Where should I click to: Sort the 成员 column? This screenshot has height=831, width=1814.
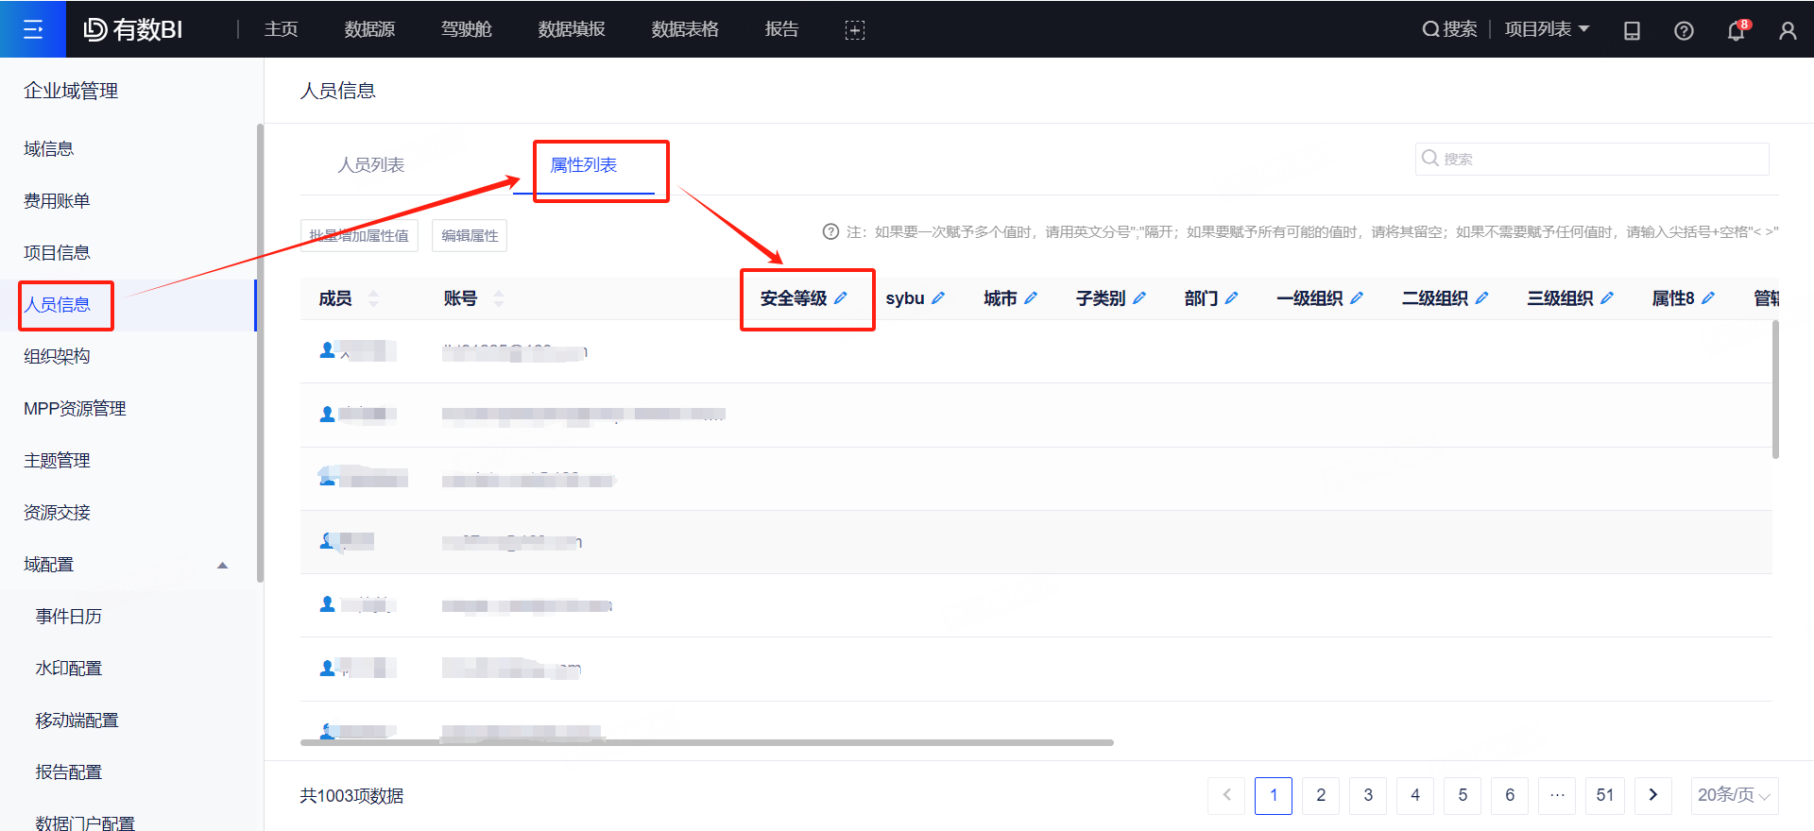coord(373,298)
